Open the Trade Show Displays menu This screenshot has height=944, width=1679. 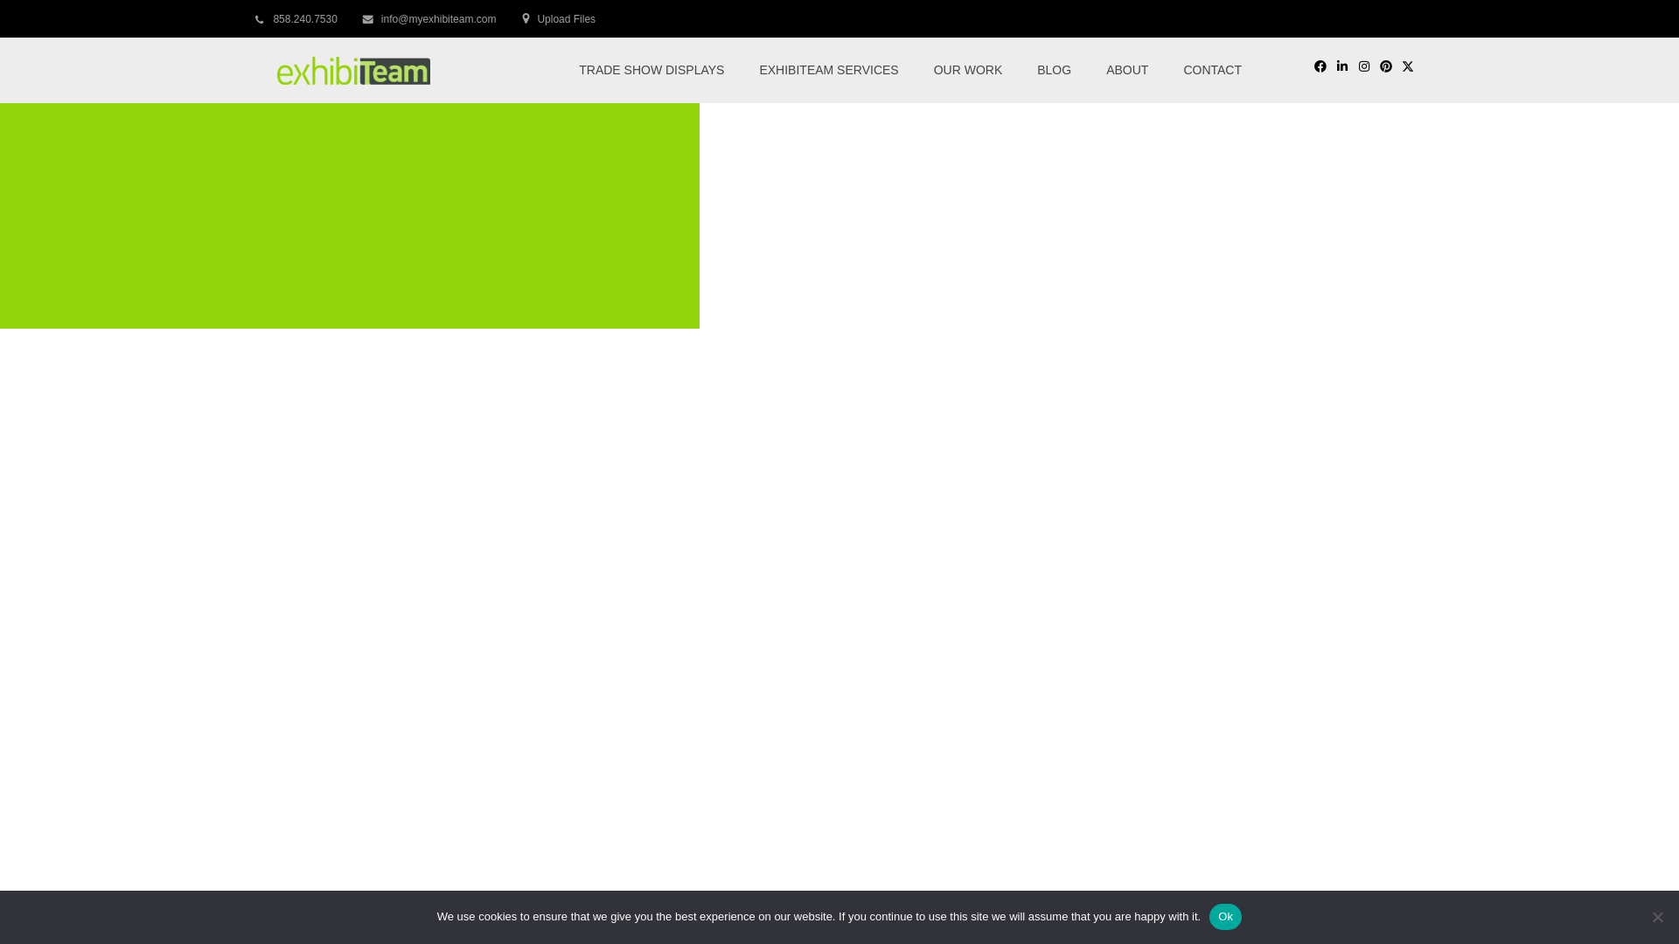(651, 70)
